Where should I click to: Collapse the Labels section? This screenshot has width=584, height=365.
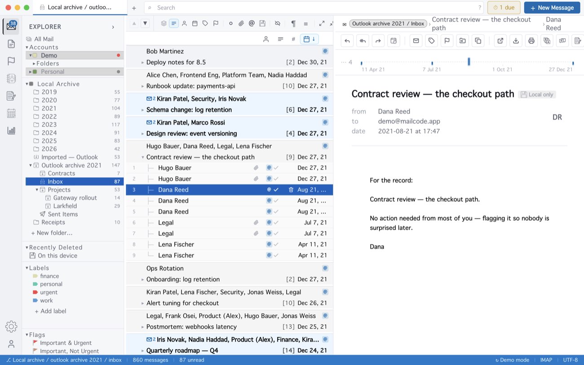[x=27, y=268]
